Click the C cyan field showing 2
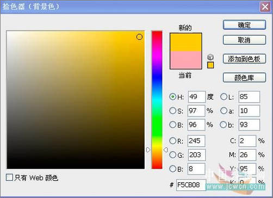Viewport: 273px width, 198px height. [x=247, y=141]
